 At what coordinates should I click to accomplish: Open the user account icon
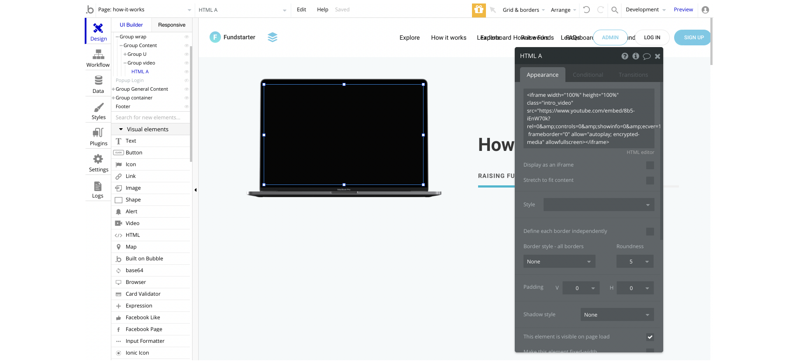[705, 10]
